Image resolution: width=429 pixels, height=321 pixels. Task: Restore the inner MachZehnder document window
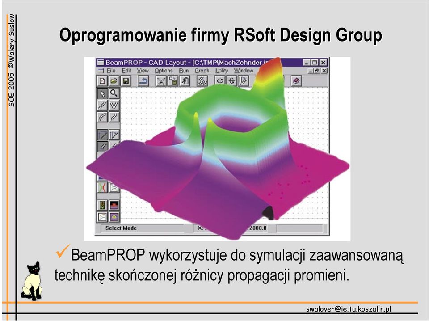tap(317, 71)
